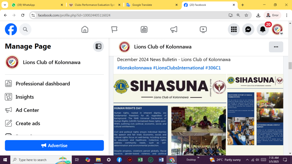
Task: Open the weather widget showing 24°C
Action: point(225,160)
